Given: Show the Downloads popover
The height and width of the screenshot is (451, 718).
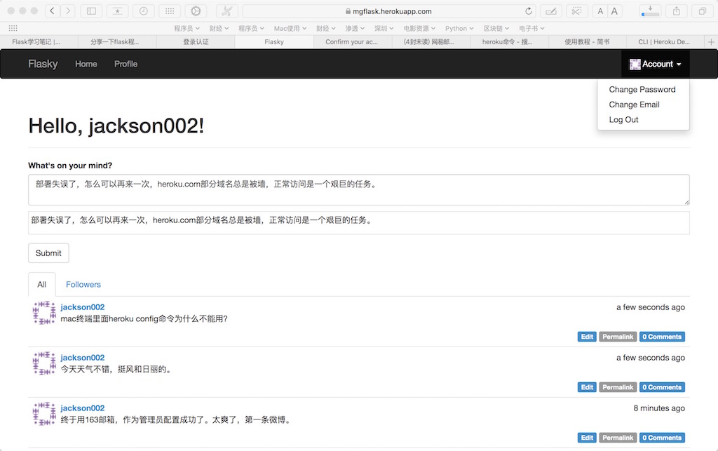Looking at the screenshot, I should (x=649, y=11).
